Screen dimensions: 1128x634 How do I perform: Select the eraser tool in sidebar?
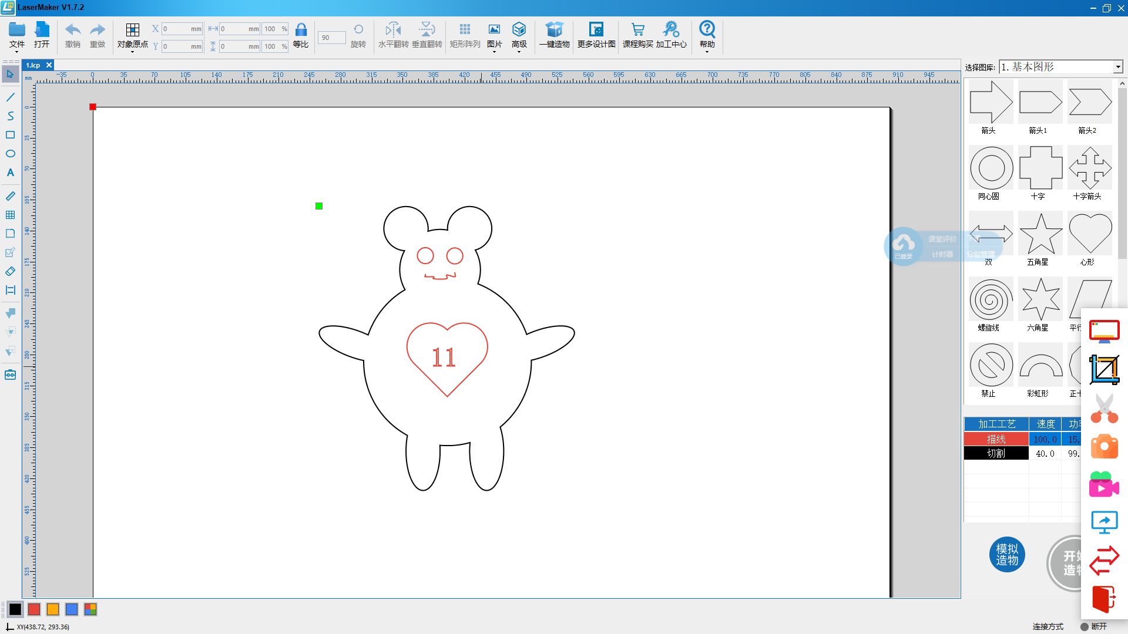(10, 271)
